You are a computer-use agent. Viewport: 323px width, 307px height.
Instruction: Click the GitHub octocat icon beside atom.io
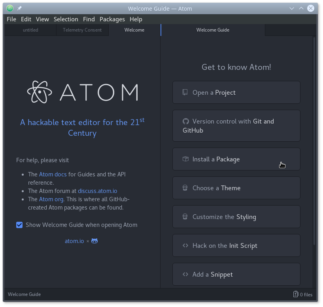[94, 241]
